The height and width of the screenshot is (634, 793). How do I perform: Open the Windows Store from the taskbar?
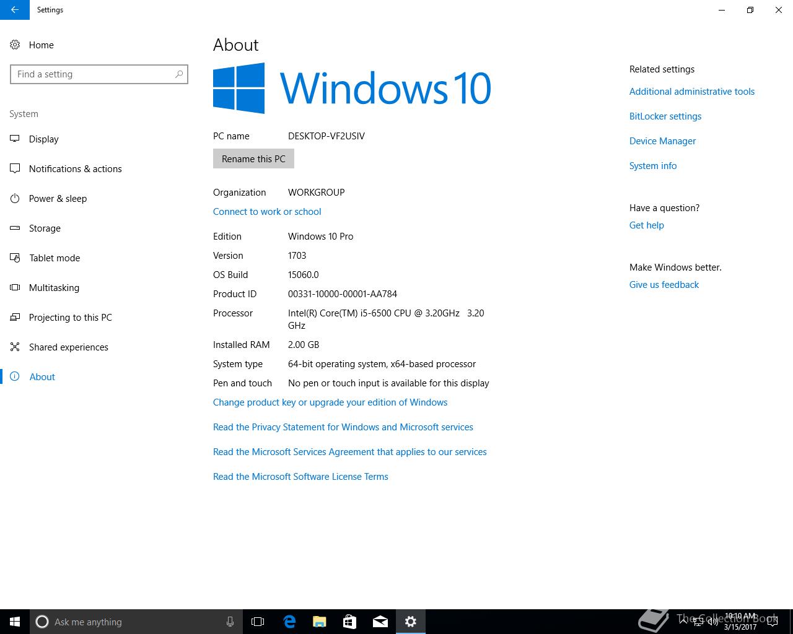[349, 622]
